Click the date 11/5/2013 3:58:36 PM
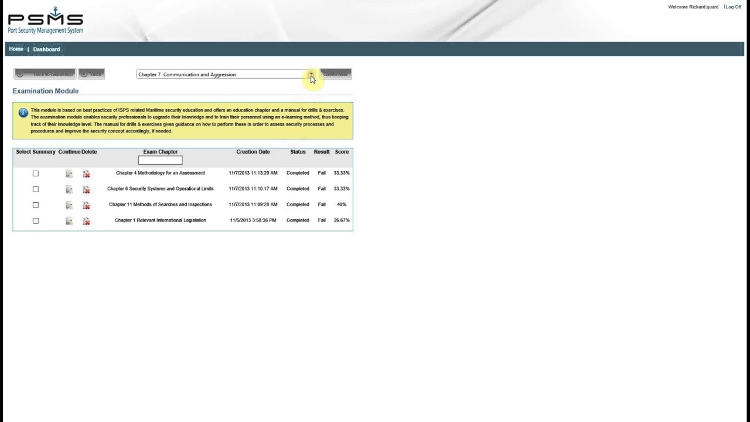Image resolution: width=750 pixels, height=422 pixels. [253, 220]
